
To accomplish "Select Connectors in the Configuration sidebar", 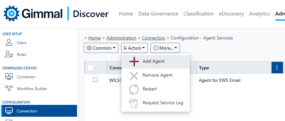I will click(x=39, y=111).
